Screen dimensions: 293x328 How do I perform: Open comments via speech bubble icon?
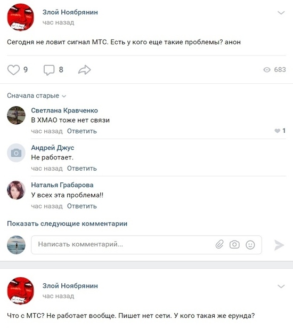[49, 70]
